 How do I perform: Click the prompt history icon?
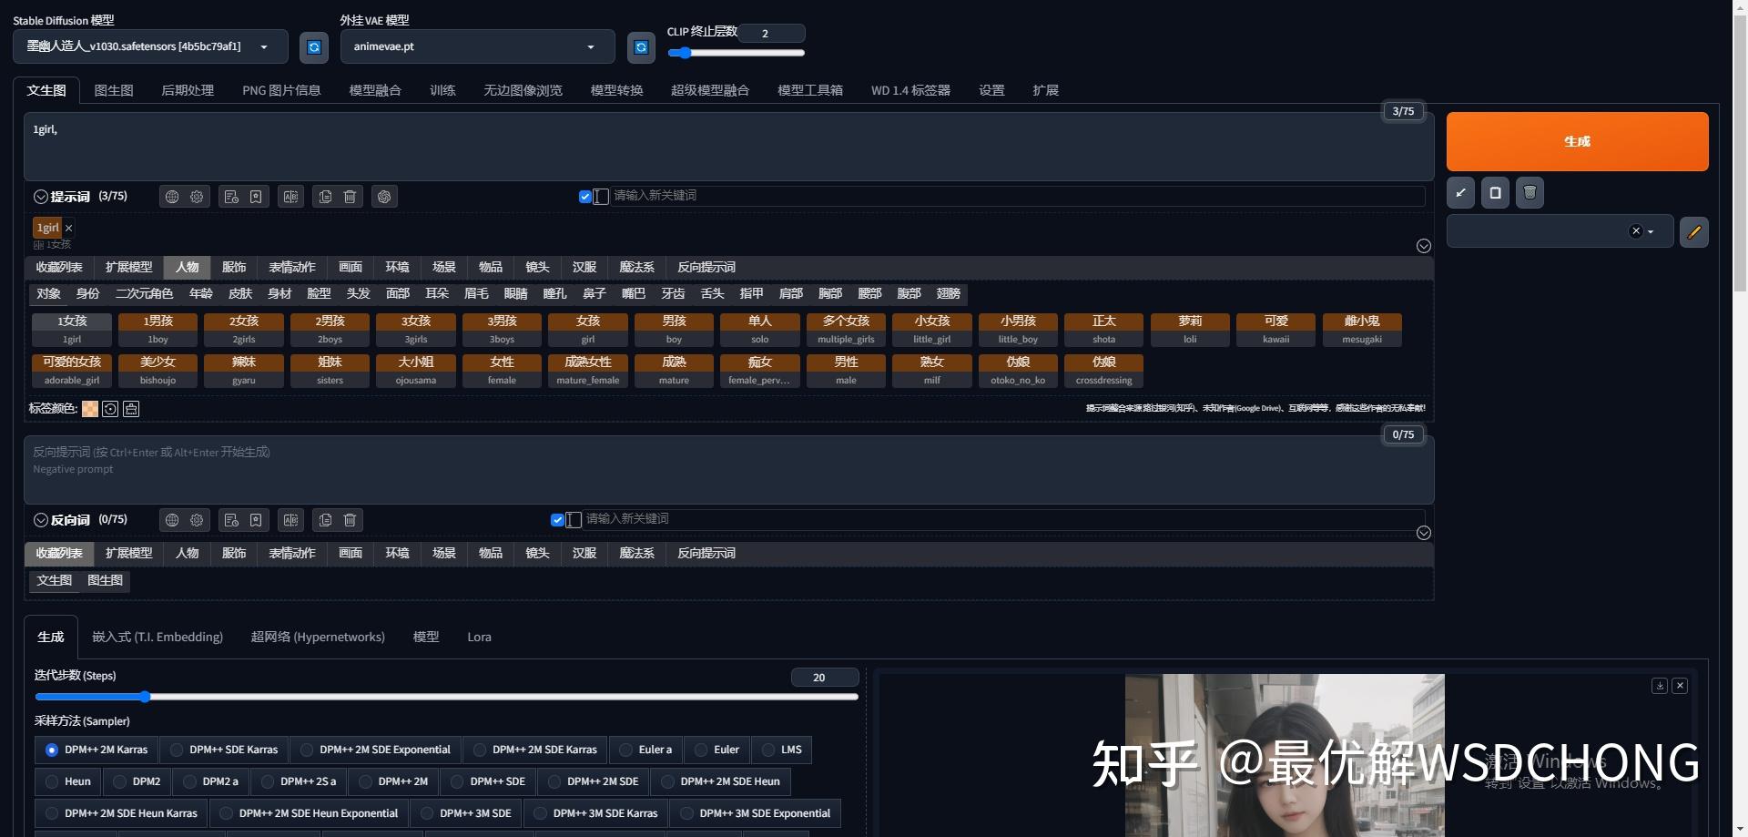click(231, 196)
